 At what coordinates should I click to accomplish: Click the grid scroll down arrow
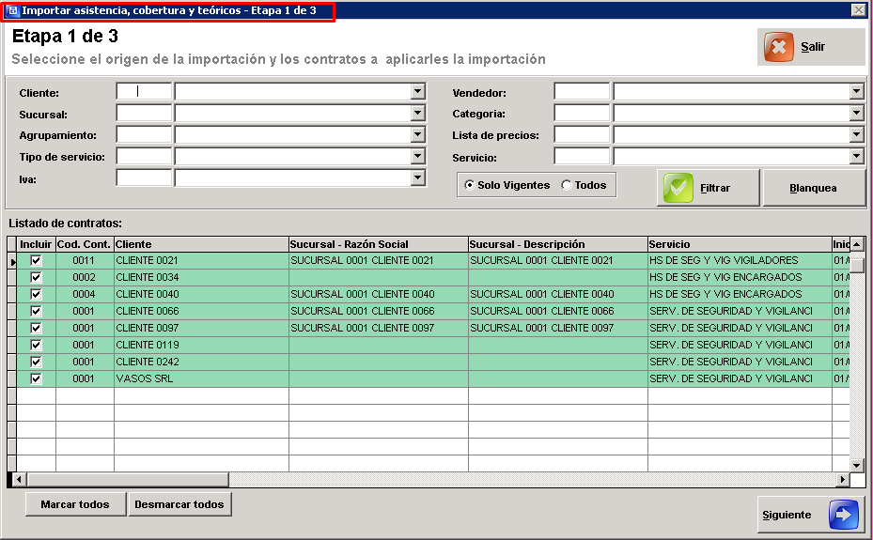[x=857, y=465]
